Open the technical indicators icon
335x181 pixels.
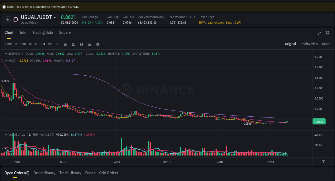tap(81, 44)
